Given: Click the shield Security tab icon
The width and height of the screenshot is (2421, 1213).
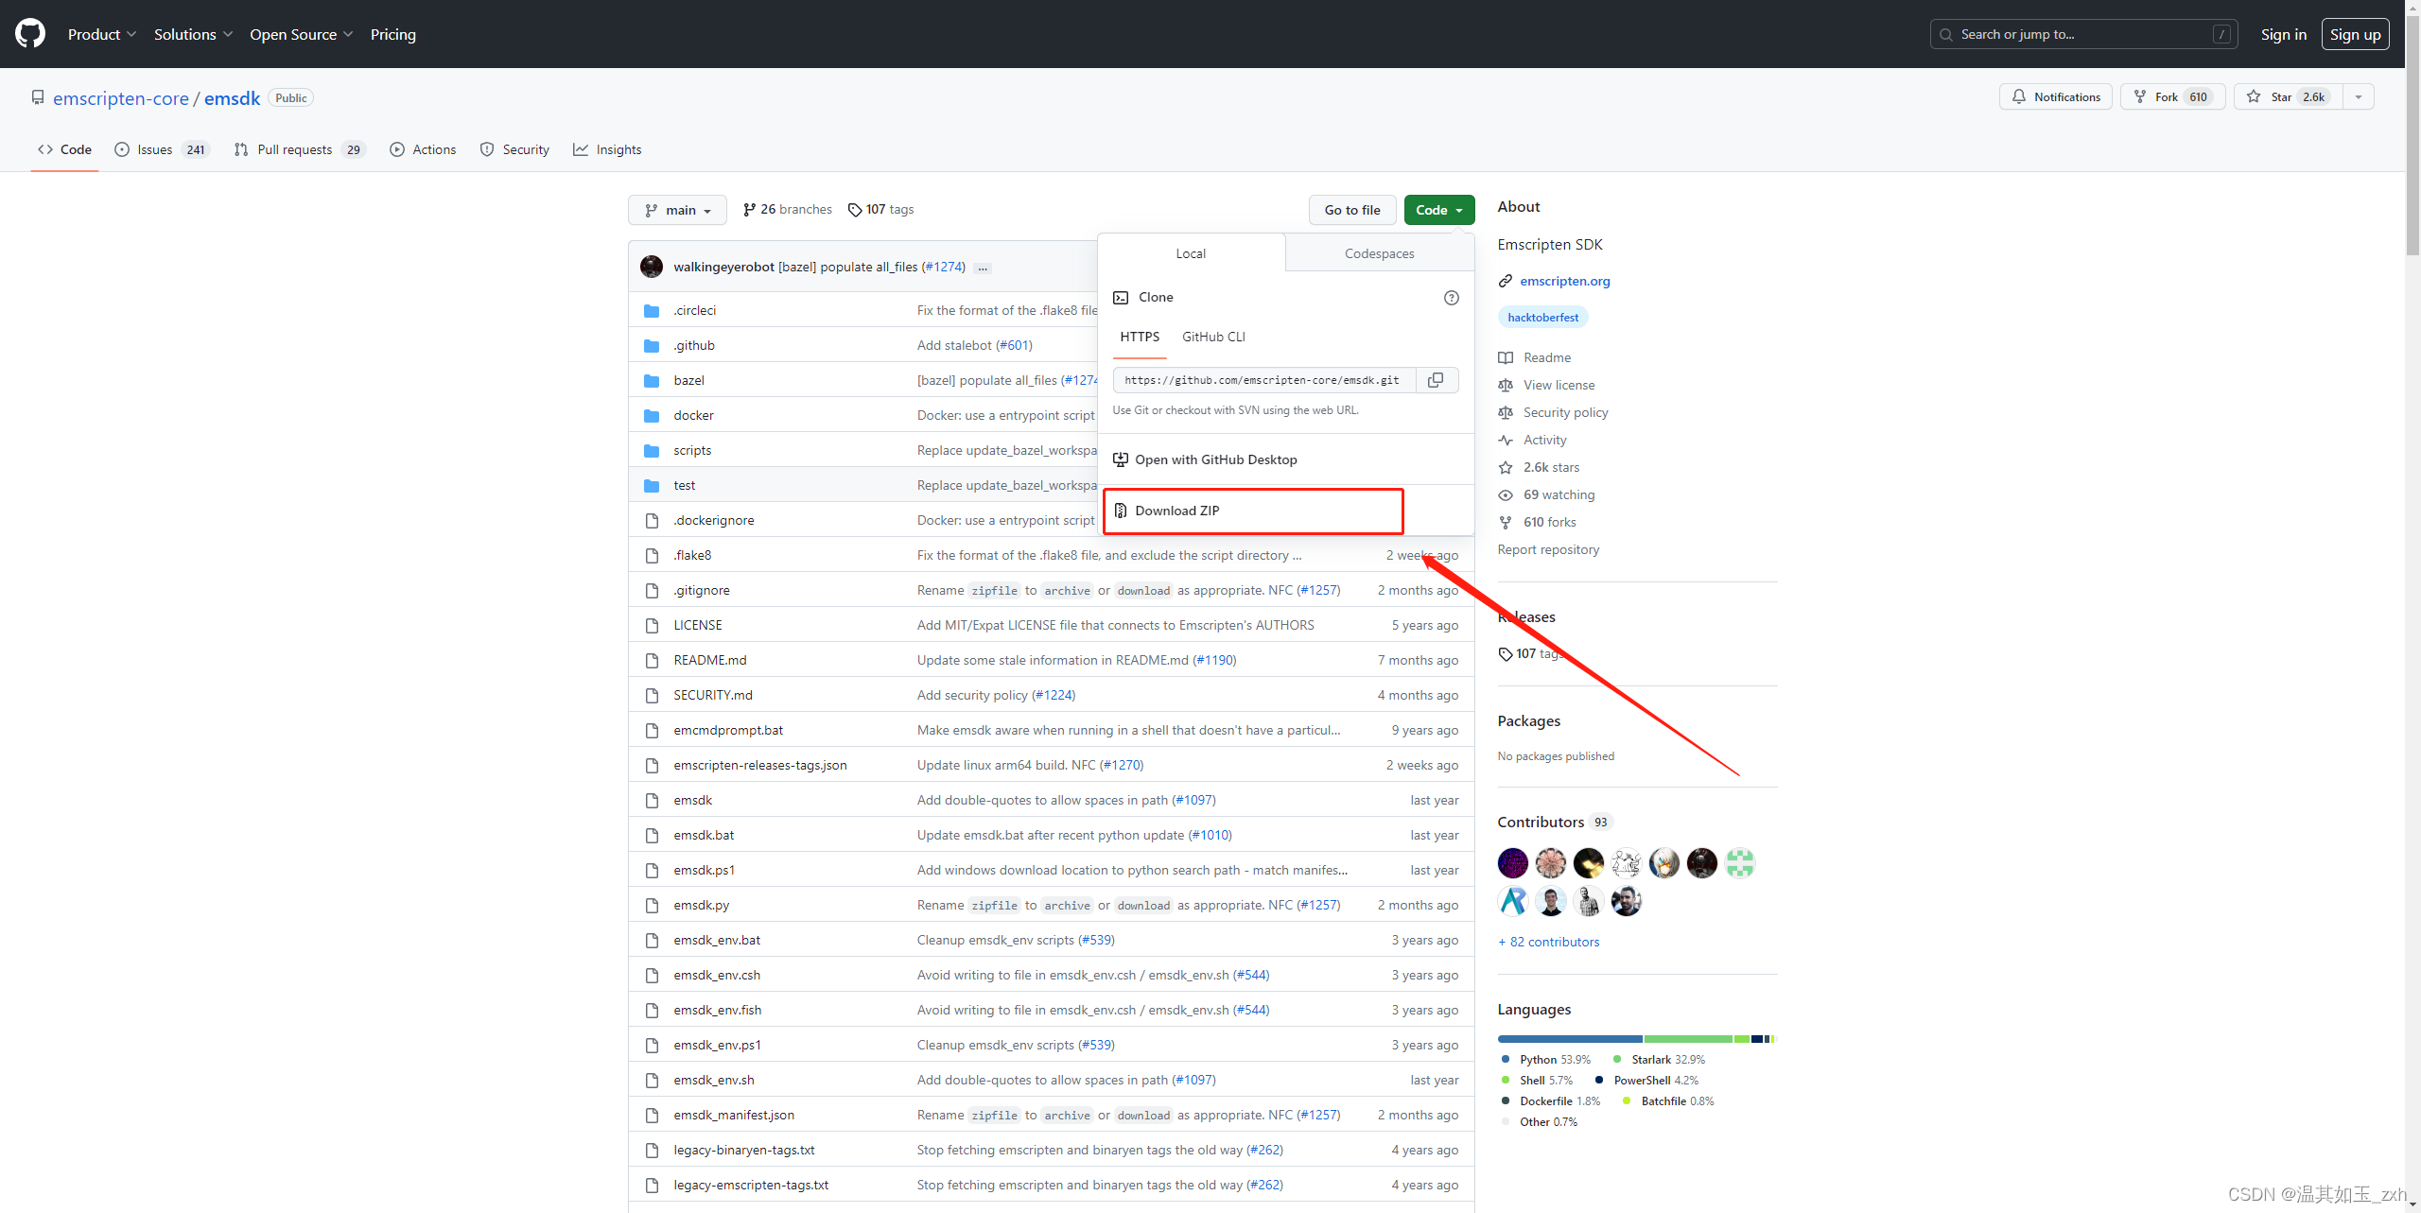Looking at the screenshot, I should (x=486, y=148).
